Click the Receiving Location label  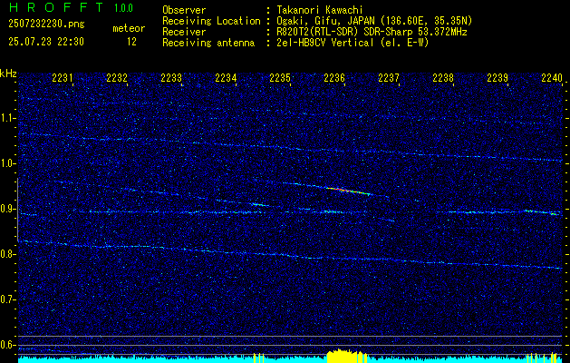coord(211,21)
